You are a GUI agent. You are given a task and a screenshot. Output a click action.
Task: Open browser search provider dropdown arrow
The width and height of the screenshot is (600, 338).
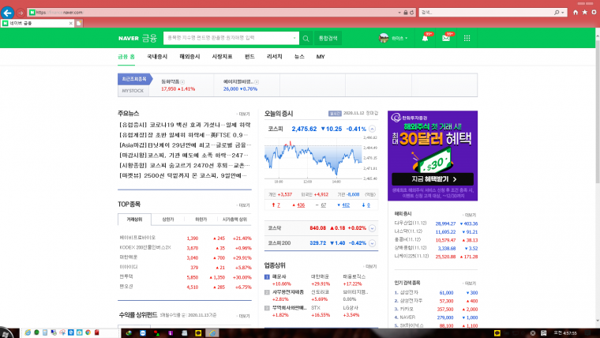coord(562,13)
